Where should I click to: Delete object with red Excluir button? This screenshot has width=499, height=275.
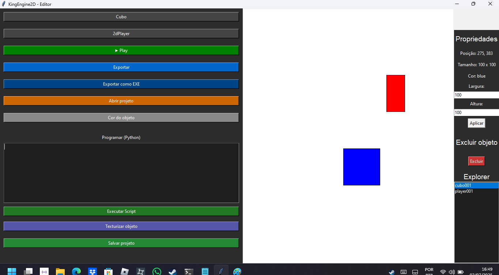[476, 161]
